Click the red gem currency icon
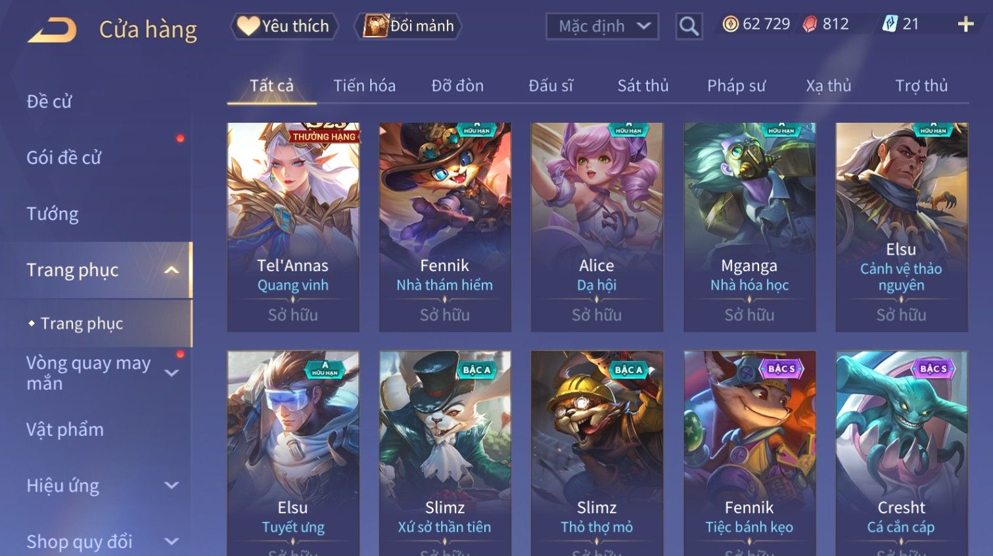The width and height of the screenshot is (993, 556). pos(810,24)
